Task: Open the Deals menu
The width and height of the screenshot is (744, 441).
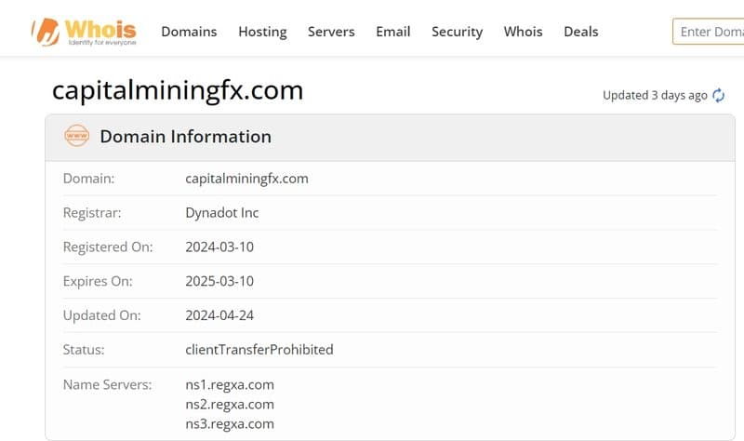Action: [x=580, y=32]
